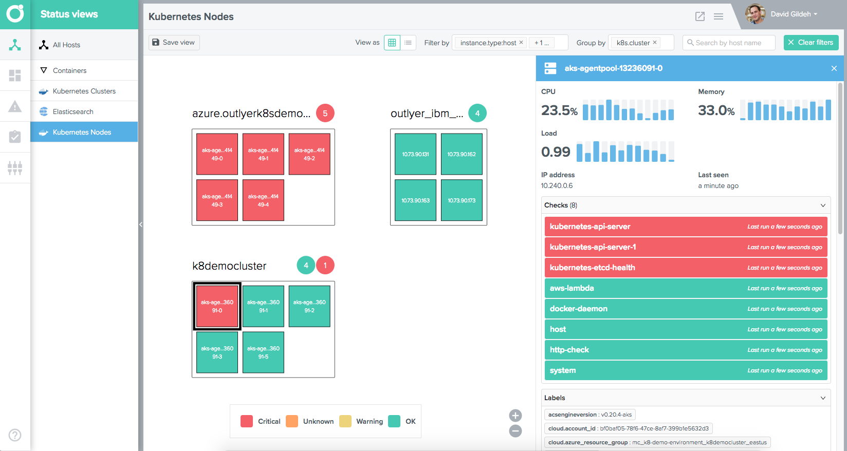847x451 pixels.
Task: Close the aks-agentpool-13236091-0 details panel
Action: click(x=834, y=68)
